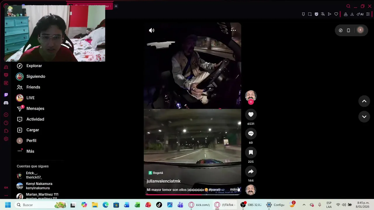The width and height of the screenshot is (374, 210).
Task: Open GX Corner in sidebar
Action: coord(6,188)
